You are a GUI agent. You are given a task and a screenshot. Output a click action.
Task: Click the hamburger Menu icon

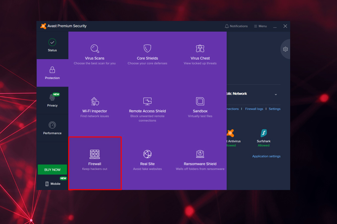pyautogui.click(x=256, y=26)
